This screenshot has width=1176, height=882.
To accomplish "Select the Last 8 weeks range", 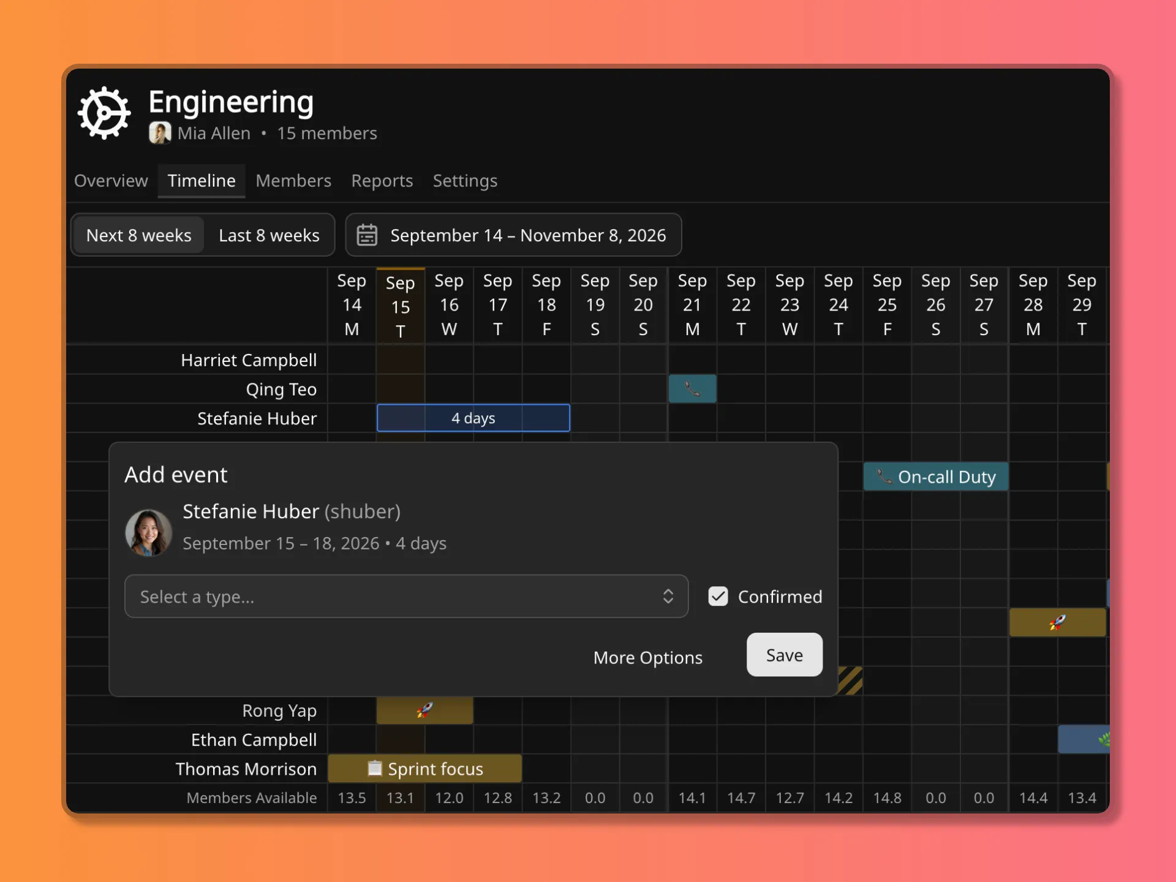I will (269, 235).
